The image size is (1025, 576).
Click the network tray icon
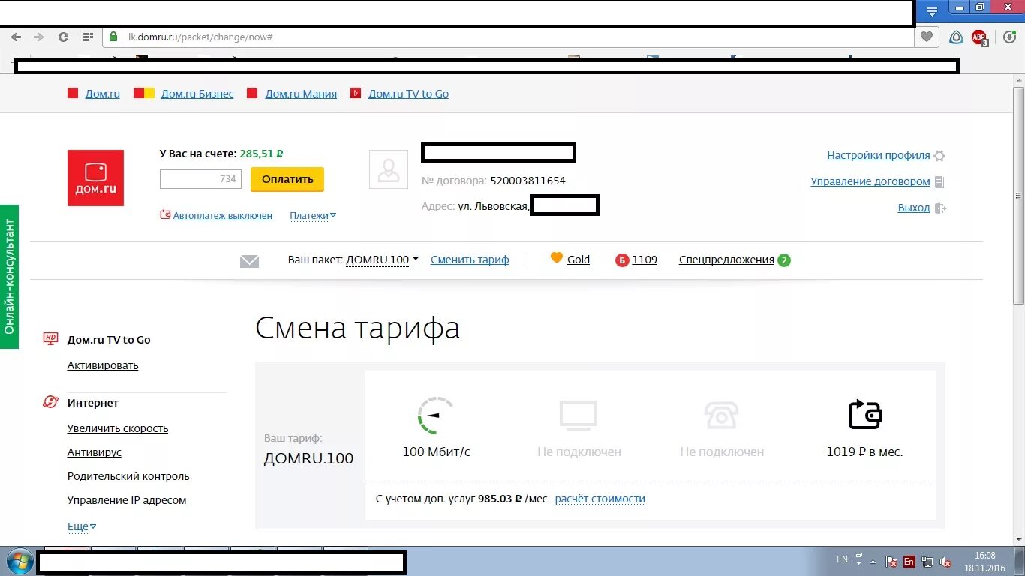click(x=927, y=562)
